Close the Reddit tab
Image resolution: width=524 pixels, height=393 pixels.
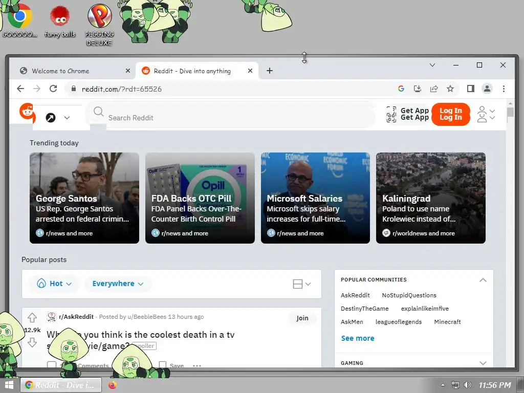coord(250,71)
